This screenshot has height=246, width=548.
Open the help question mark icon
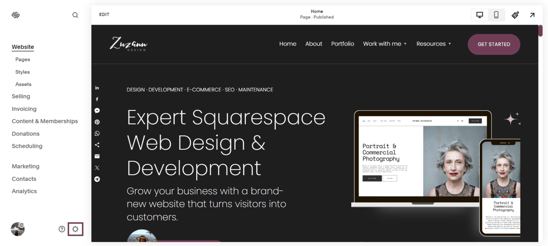pos(62,229)
